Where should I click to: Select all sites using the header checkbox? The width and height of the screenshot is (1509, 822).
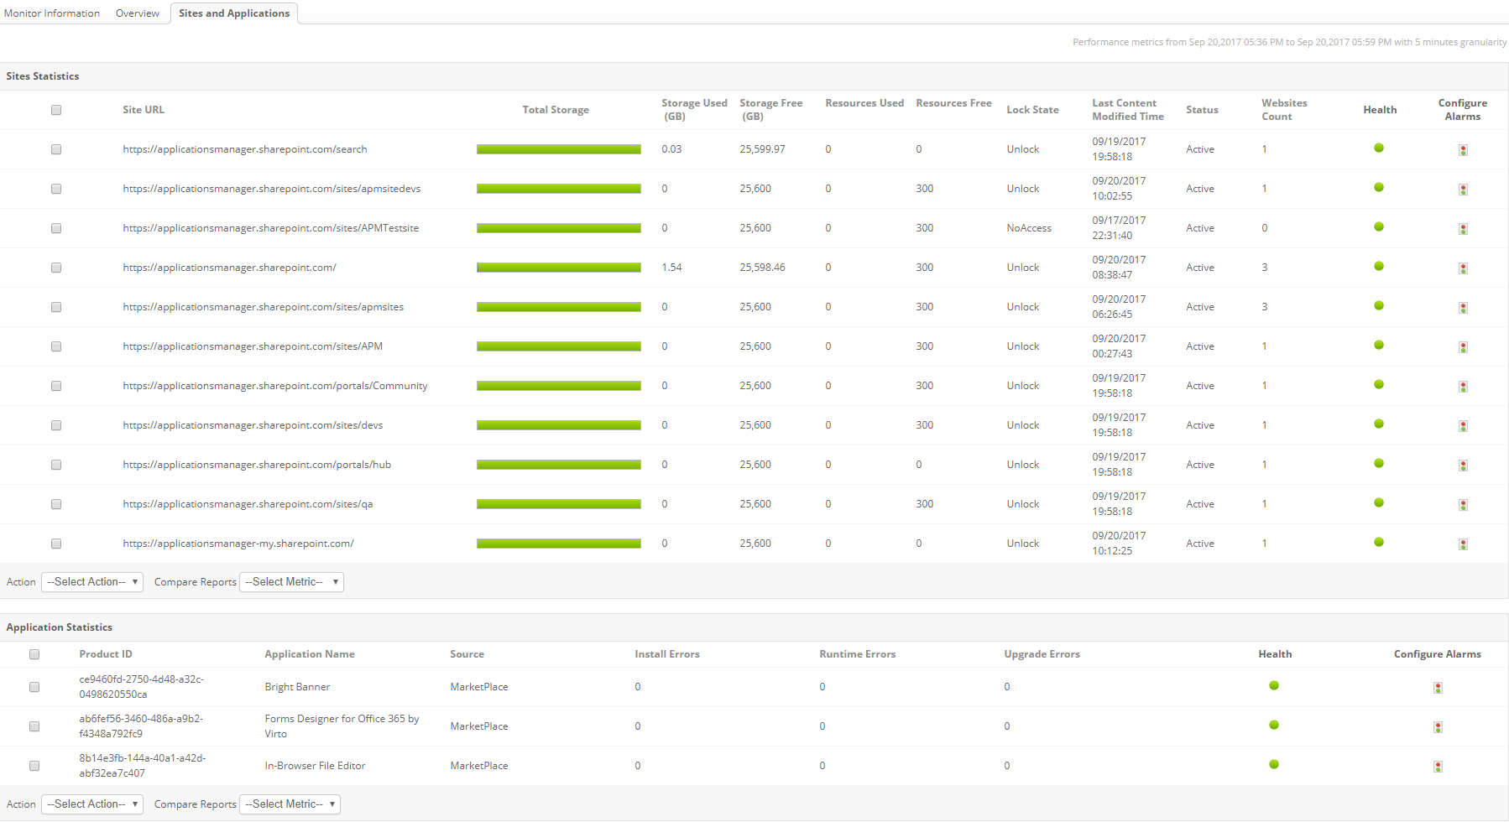coord(56,110)
